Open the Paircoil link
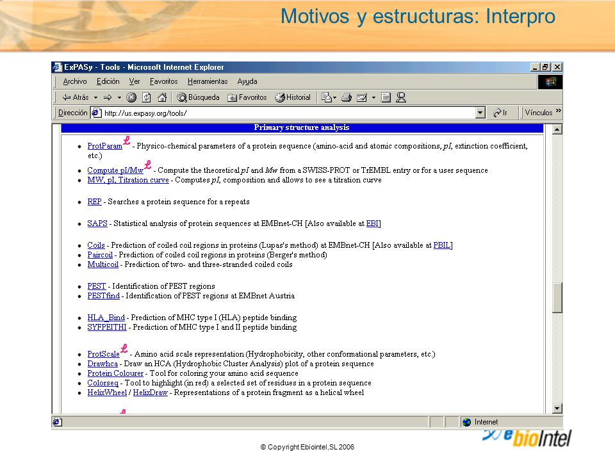Image resolution: width=615 pixels, height=461 pixels. [100, 255]
